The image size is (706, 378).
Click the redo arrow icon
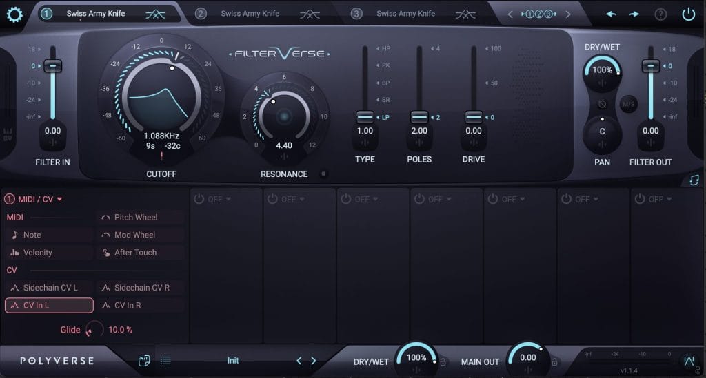[634, 14]
